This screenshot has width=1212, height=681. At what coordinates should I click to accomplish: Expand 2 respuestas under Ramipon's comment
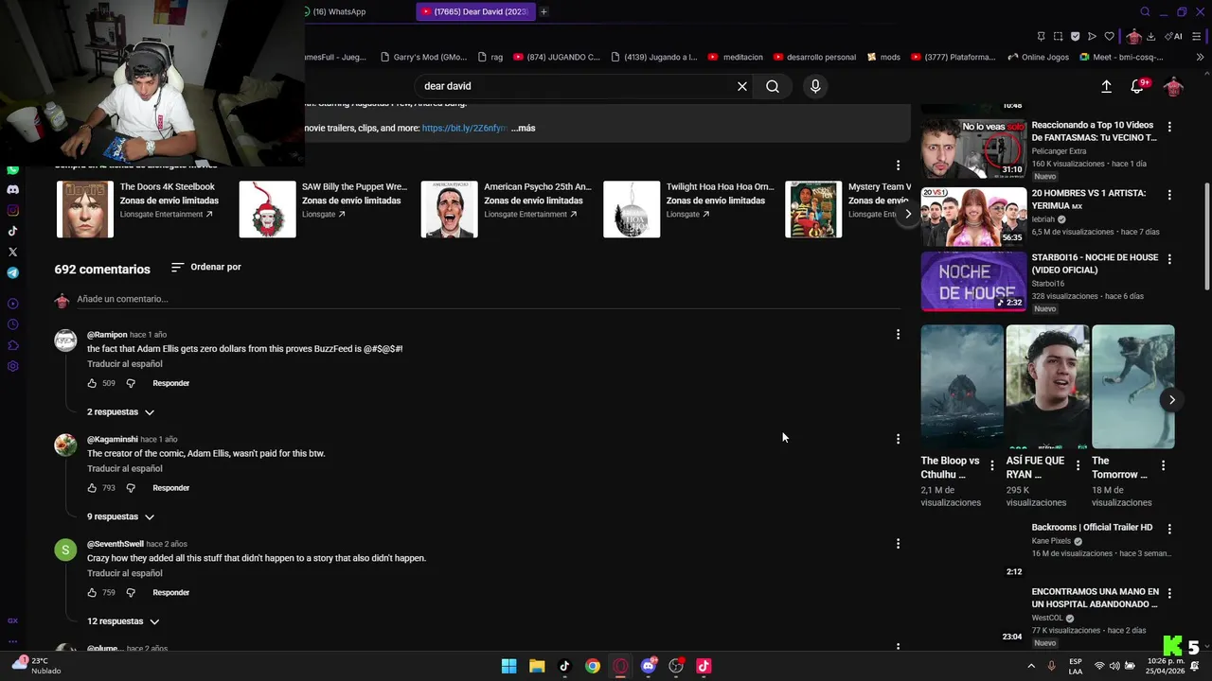coord(120,412)
